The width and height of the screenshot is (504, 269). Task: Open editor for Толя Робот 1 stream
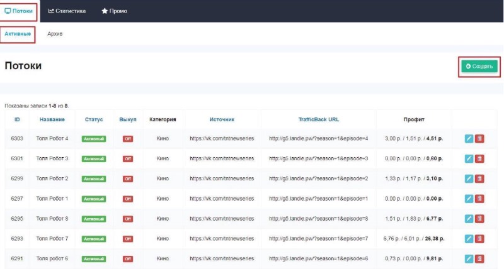click(x=468, y=199)
